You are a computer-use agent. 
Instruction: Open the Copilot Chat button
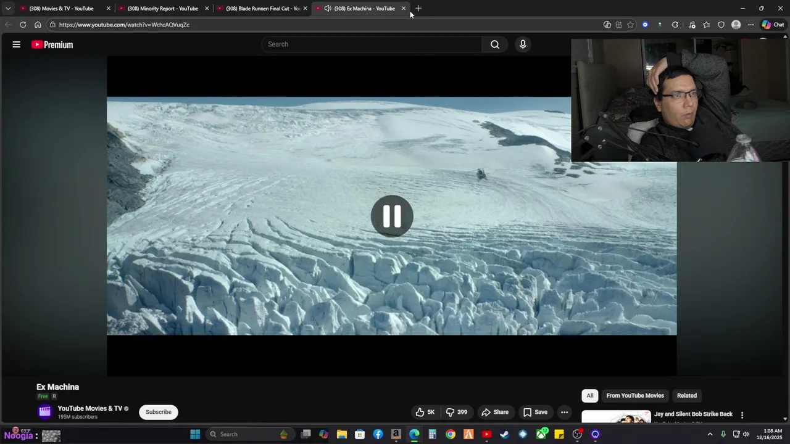(x=773, y=25)
